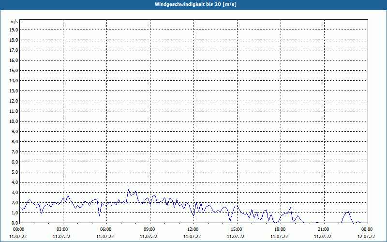387x242 pixels.
Task: Click the wind speed peak near 07:30
Action: 128,190
